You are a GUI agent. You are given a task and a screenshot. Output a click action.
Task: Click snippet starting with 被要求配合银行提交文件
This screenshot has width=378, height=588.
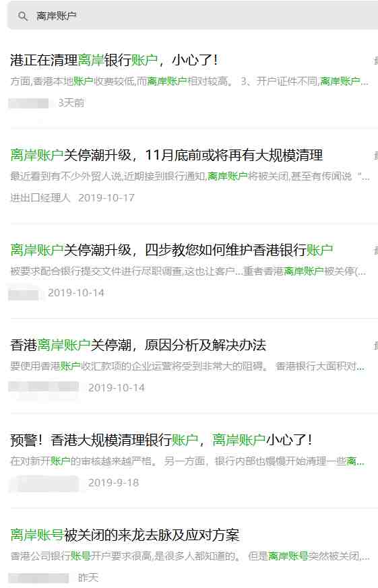click(x=188, y=271)
